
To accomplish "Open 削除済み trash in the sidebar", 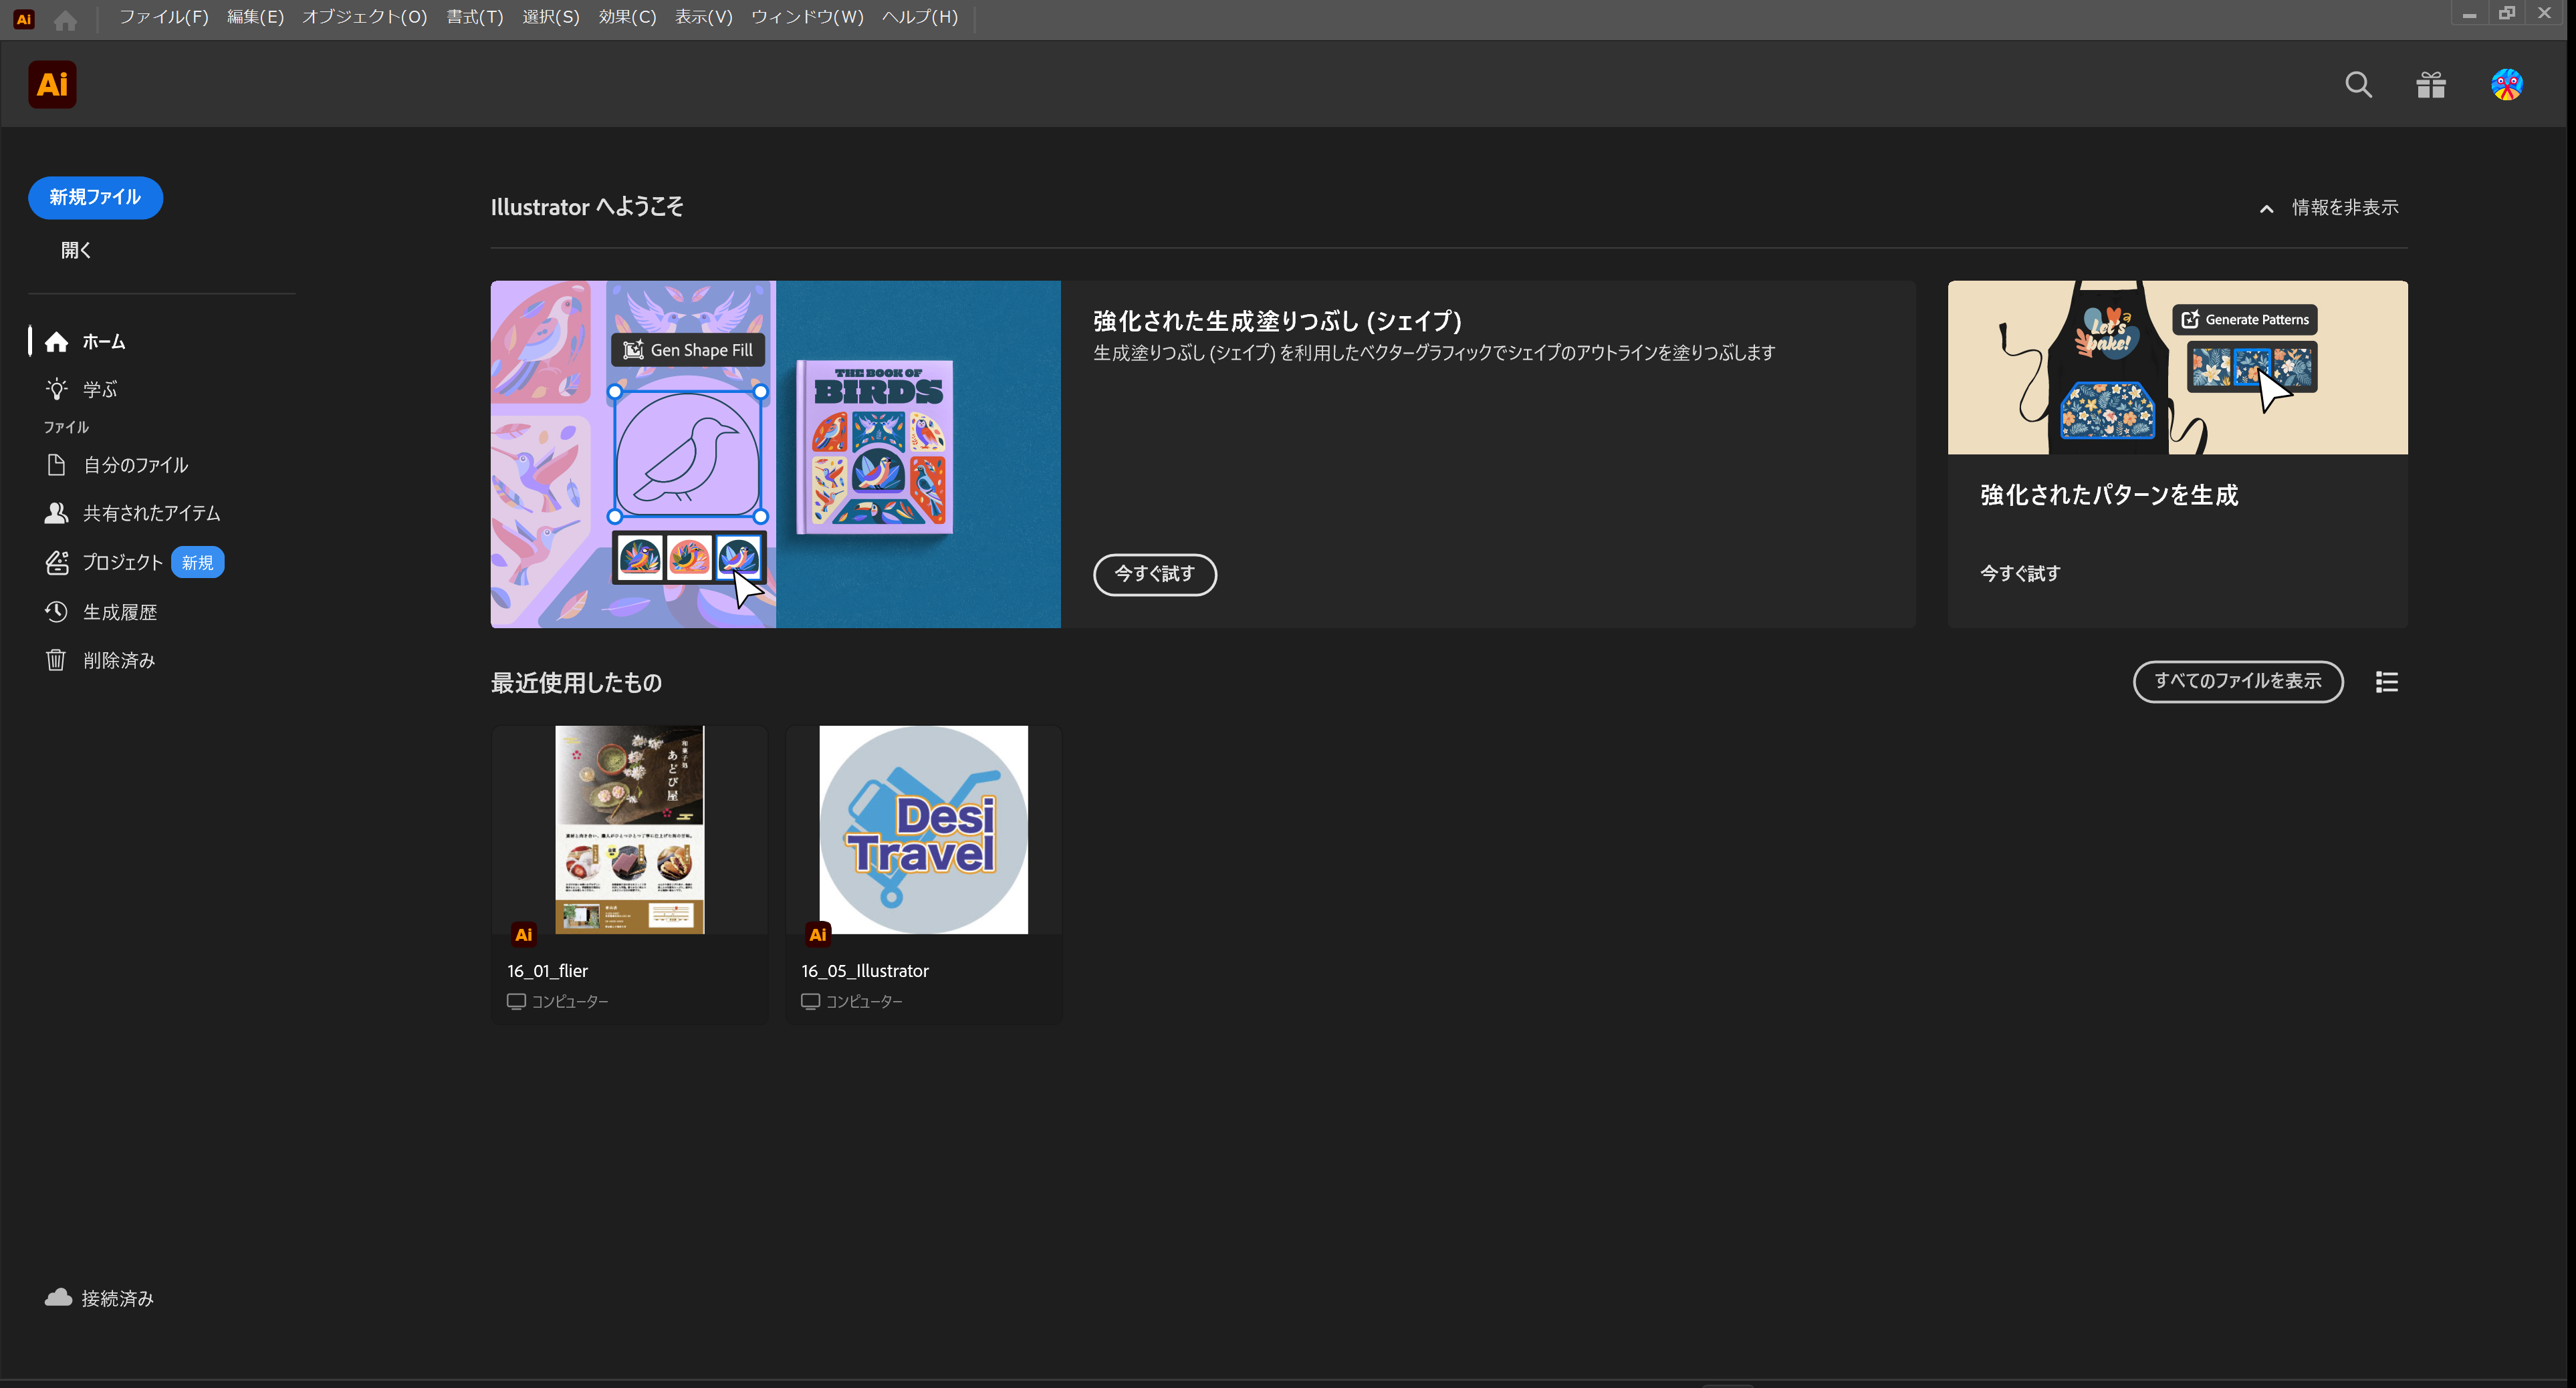I will click(x=118, y=660).
